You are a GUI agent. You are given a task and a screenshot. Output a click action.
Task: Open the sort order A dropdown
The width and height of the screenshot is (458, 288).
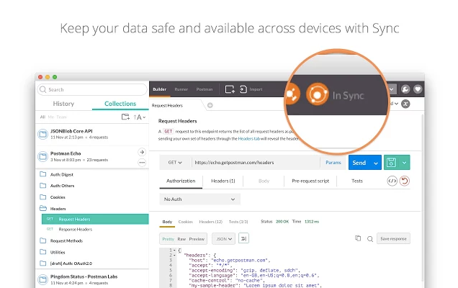pos(140,117)
